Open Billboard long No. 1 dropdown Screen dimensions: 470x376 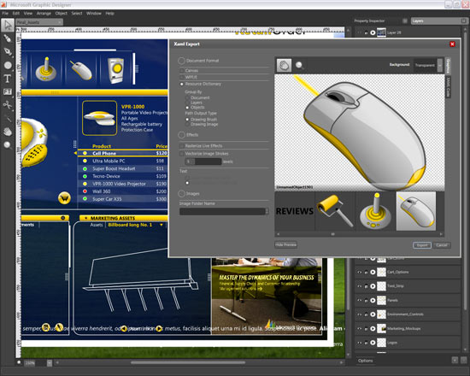[x=162, y=225]
